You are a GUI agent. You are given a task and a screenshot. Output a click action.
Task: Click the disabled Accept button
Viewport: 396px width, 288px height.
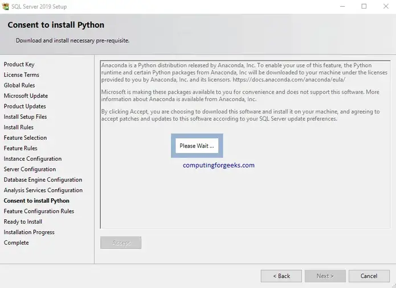click(x=121, y=243)
